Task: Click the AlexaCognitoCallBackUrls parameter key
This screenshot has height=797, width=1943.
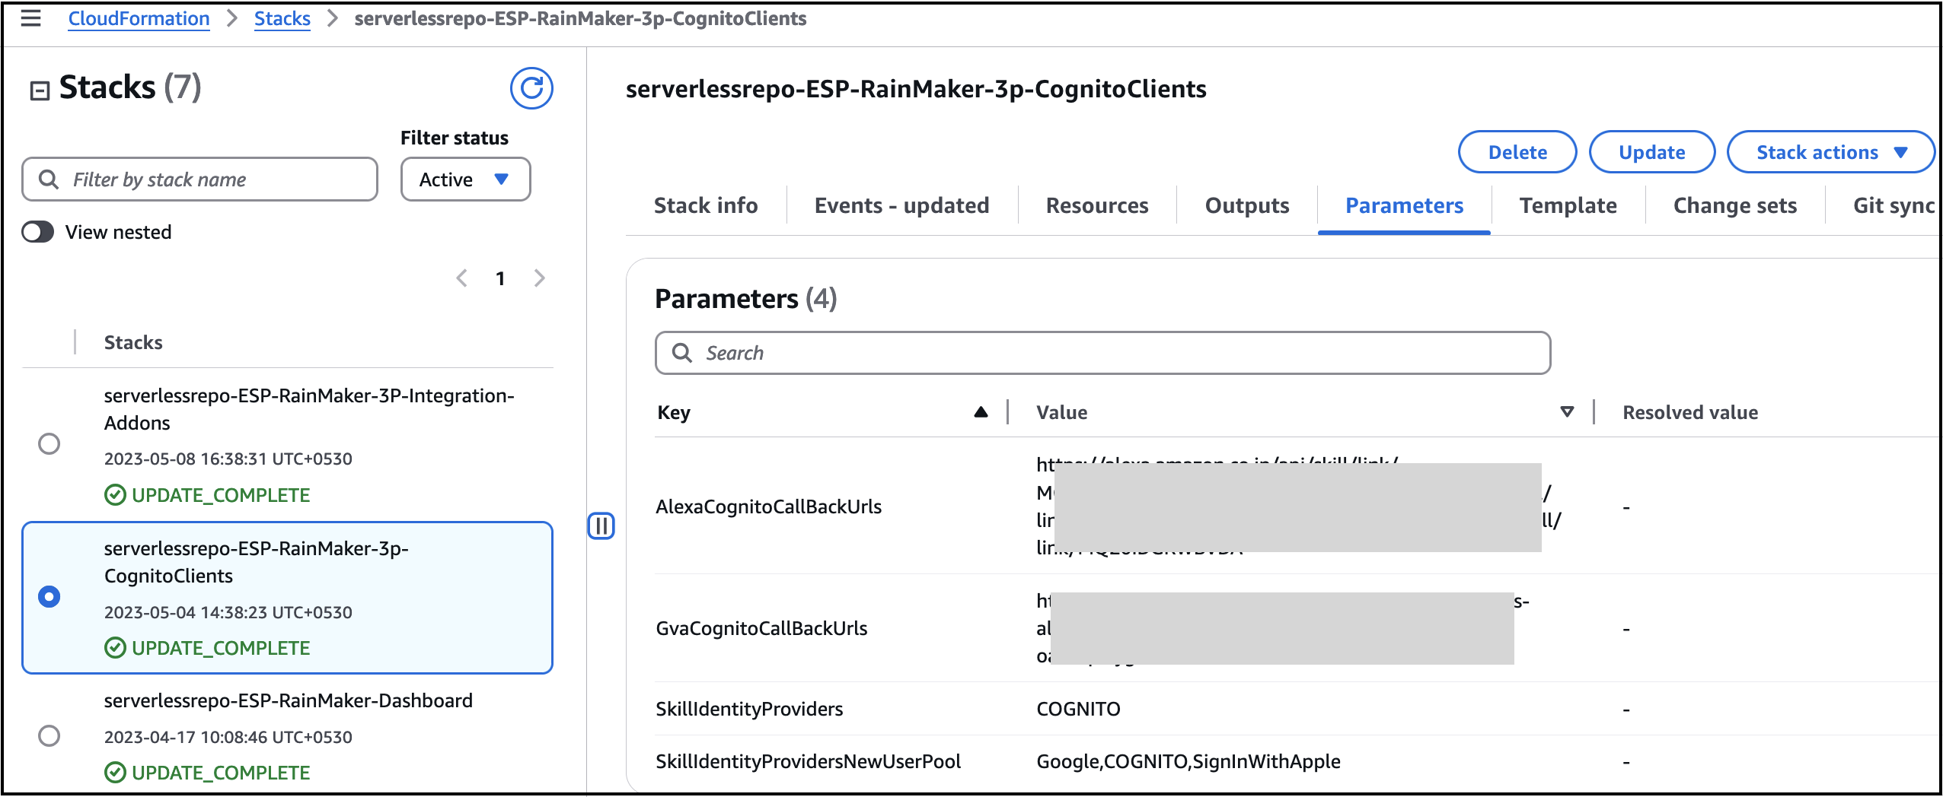Action: click(x=769, y=506)
